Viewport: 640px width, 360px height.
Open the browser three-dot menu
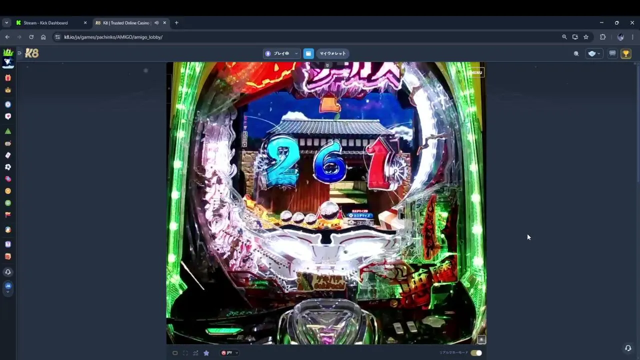click(632, 37)
